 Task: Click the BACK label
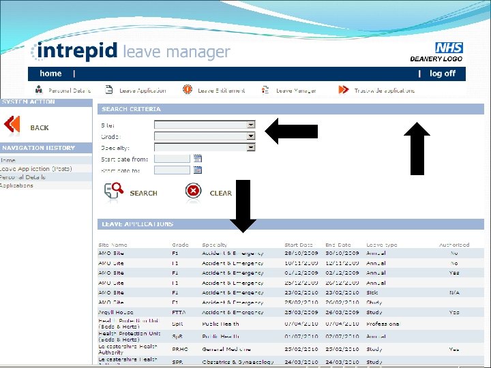pyautogui.click(x=40, y=127)
